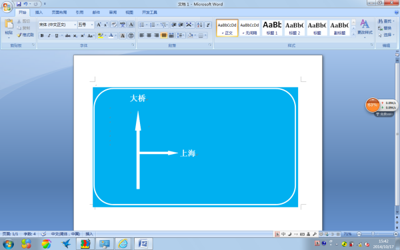This screenshot has width=400, height=250.
Task: Undo the last action
Action: click(x=25, y=4)
